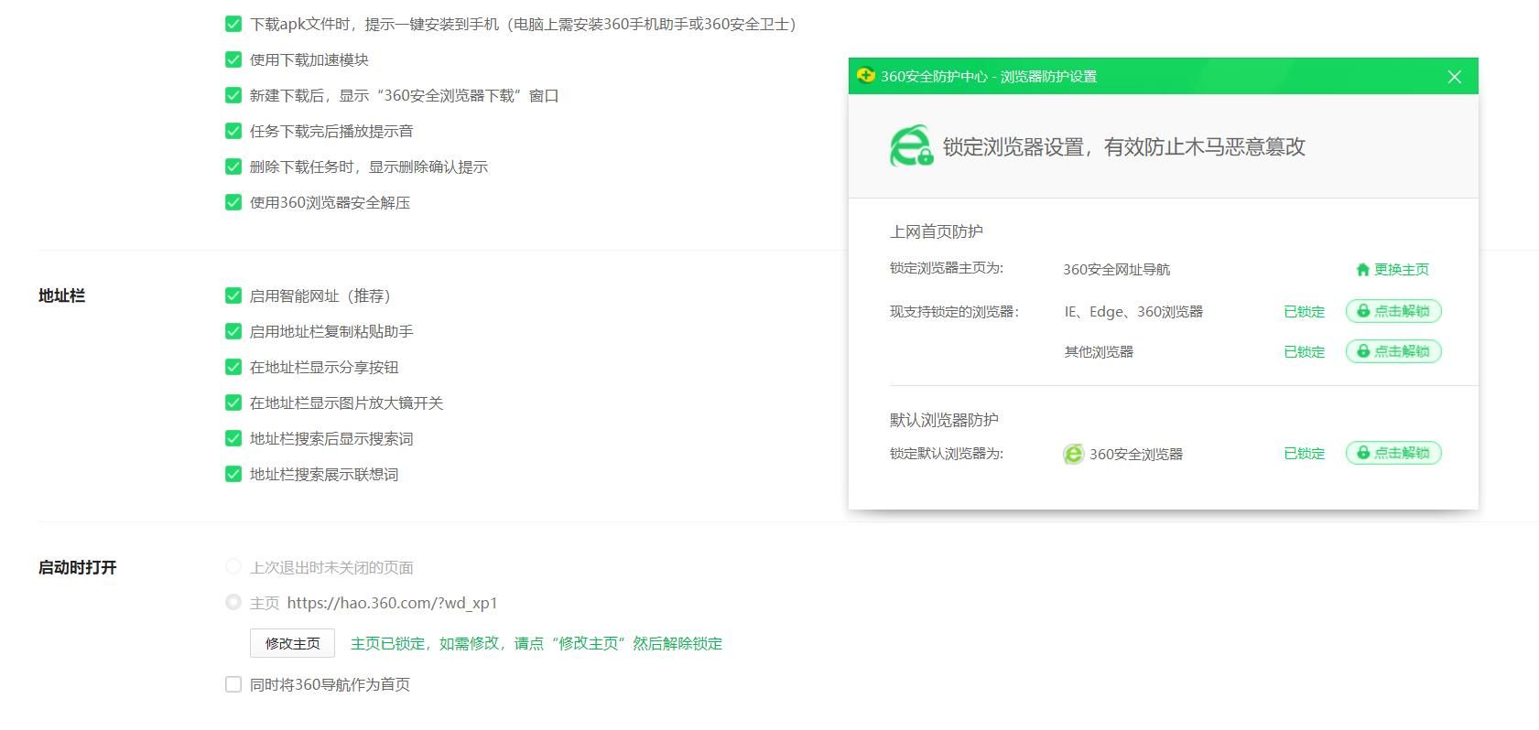This screenshot has width=1539, height=730.
Task: Click 默认浏览器防护 heading in dialog
Action: tap(944, 420)
